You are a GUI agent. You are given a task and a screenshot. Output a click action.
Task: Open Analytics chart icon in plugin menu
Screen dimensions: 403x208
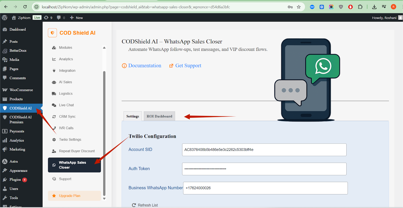54,59
